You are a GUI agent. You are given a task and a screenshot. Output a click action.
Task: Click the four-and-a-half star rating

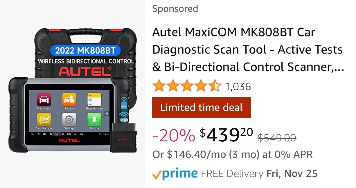187,86
